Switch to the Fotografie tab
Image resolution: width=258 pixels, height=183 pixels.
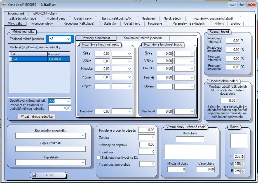[155, 23]
